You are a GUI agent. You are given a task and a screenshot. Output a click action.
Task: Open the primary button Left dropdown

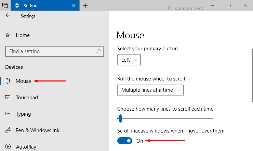tap(129, 60)
